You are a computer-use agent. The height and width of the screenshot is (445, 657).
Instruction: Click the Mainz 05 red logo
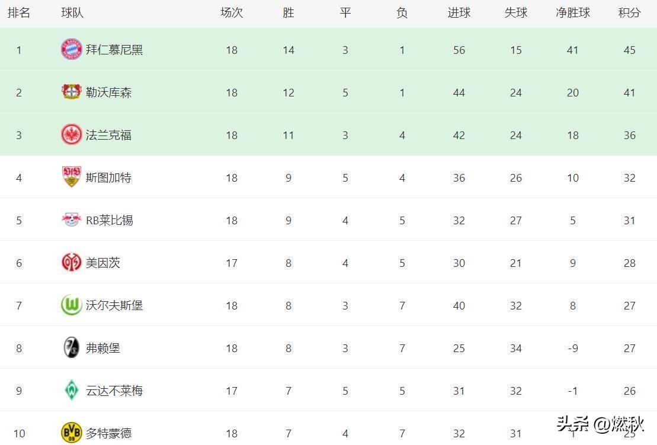coord(72,262)
